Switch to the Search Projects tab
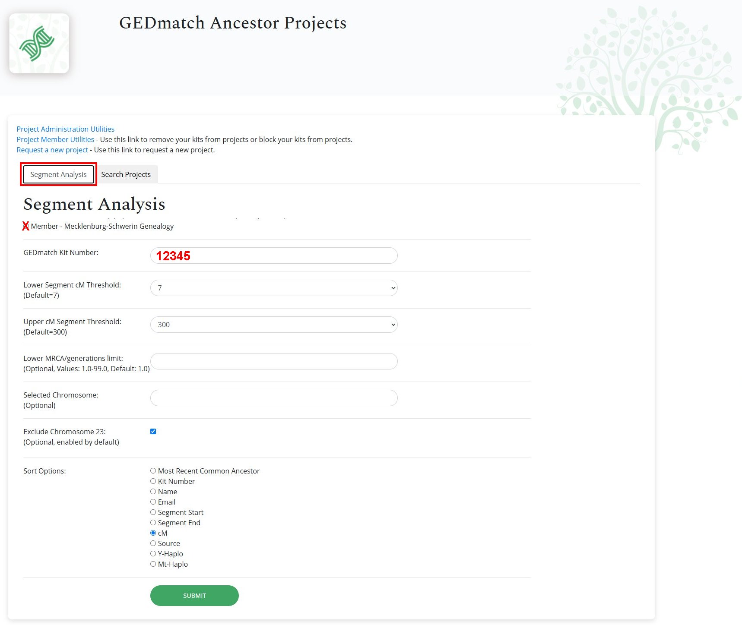The width and height of the screenshot is (742, 625). point(126,174)
